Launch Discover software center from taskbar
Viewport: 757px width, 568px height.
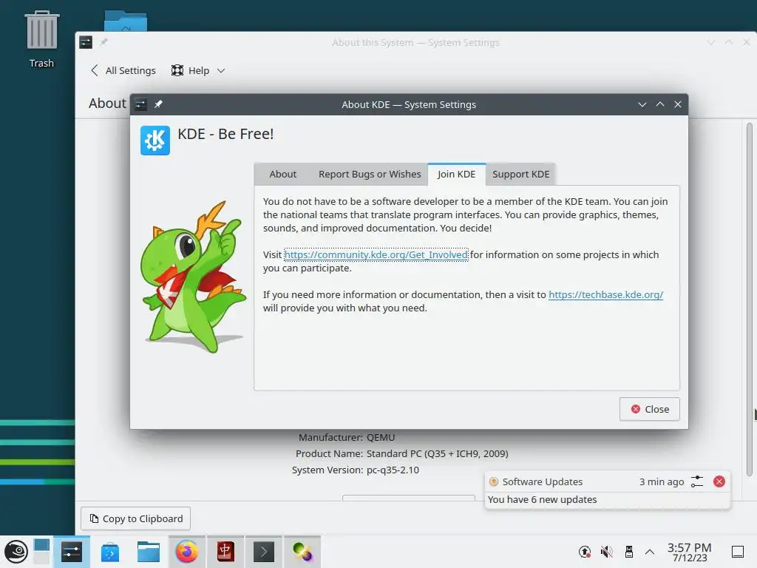(110, 552)
